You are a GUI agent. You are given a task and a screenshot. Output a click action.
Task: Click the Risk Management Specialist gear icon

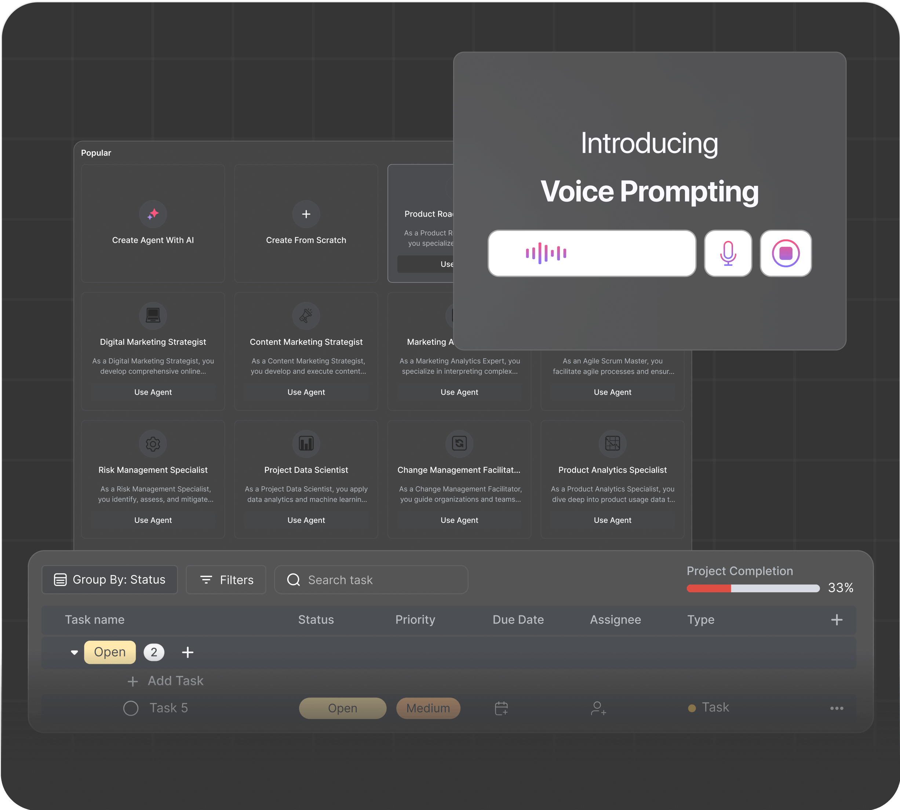coord(153,444)
